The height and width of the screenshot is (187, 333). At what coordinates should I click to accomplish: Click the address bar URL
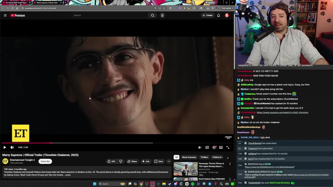[41, 8]
